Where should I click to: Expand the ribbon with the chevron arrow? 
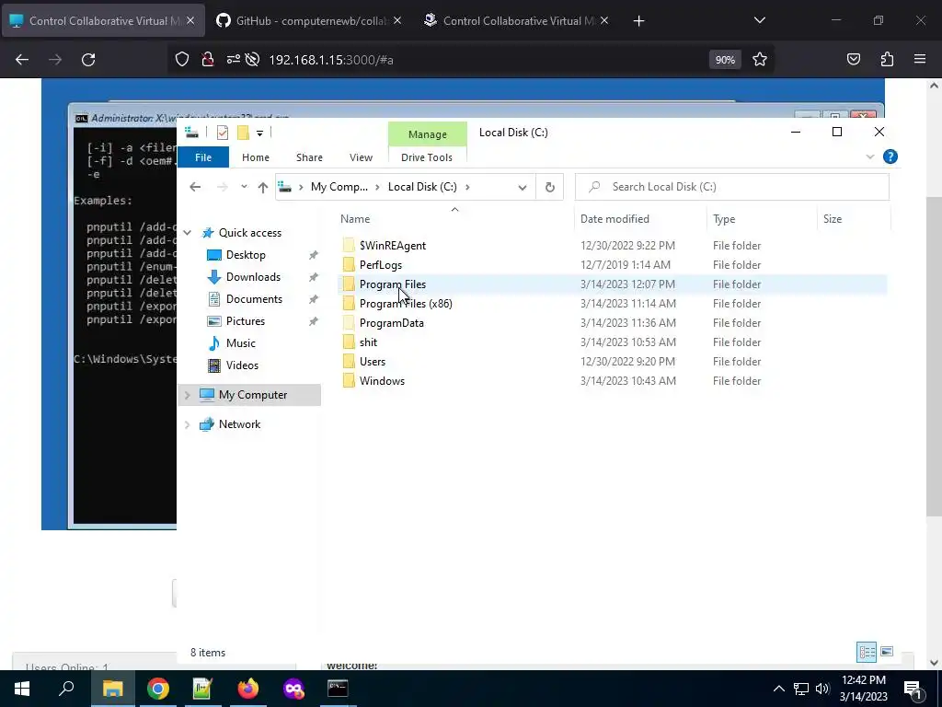point(870,156)
